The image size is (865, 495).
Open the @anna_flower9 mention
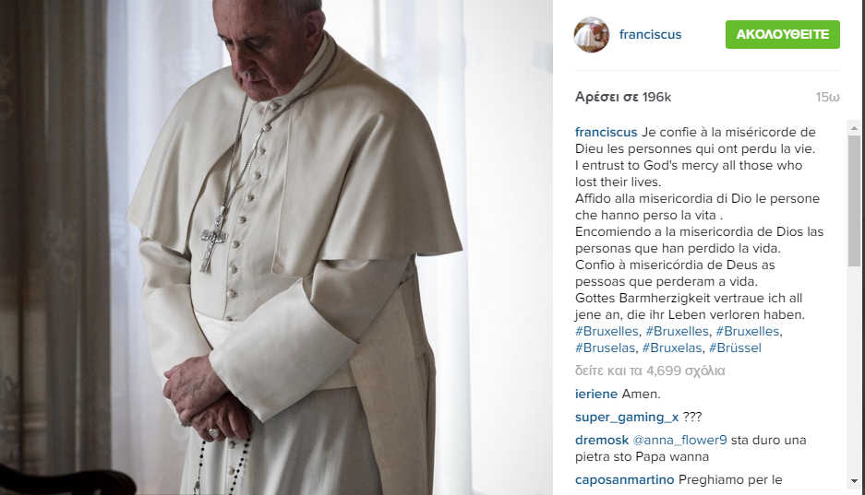pos(679,441)
